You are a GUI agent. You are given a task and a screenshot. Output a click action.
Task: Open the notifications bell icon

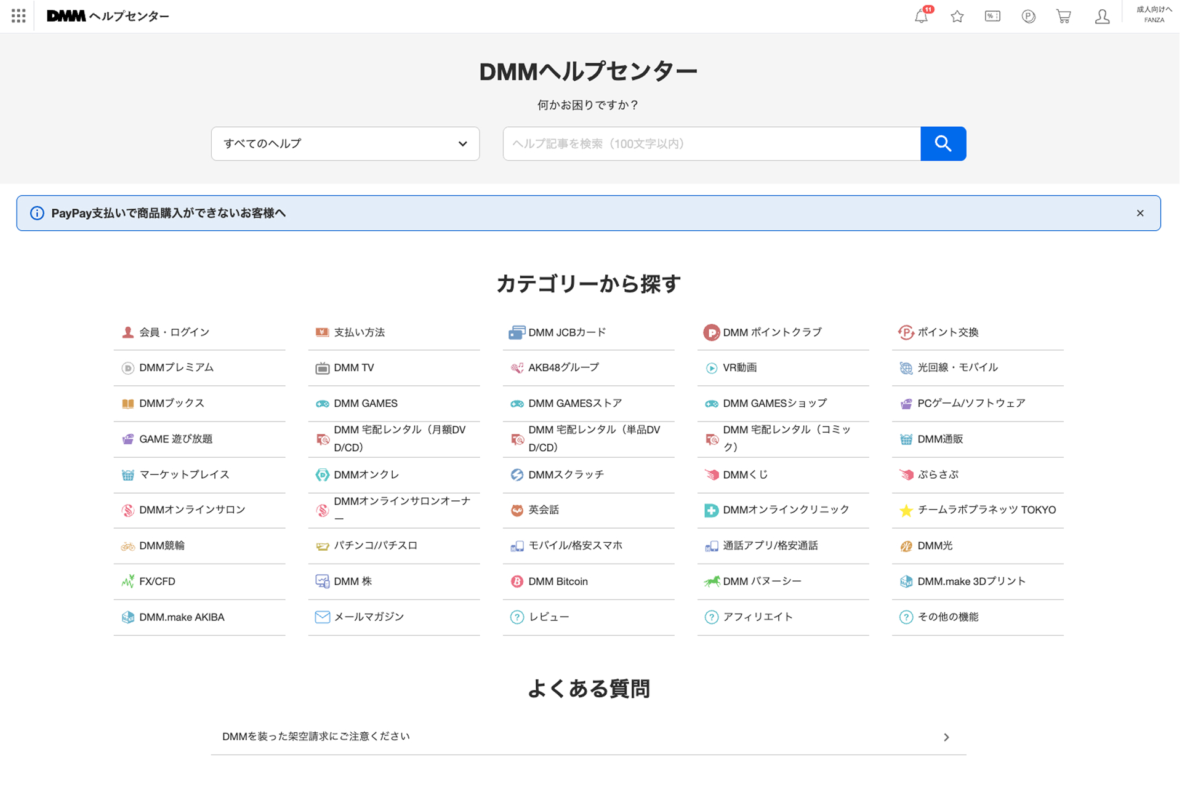point(922,17)
